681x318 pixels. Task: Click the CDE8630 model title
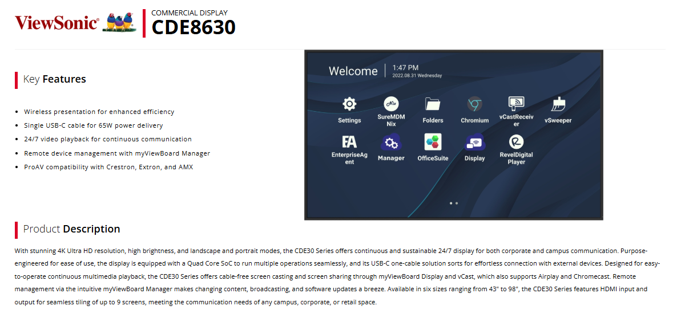tap(193, 27)
